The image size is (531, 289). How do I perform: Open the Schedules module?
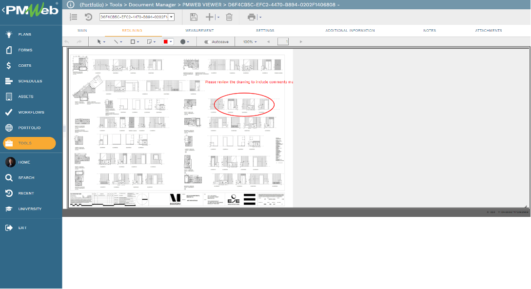click(30, 81)
